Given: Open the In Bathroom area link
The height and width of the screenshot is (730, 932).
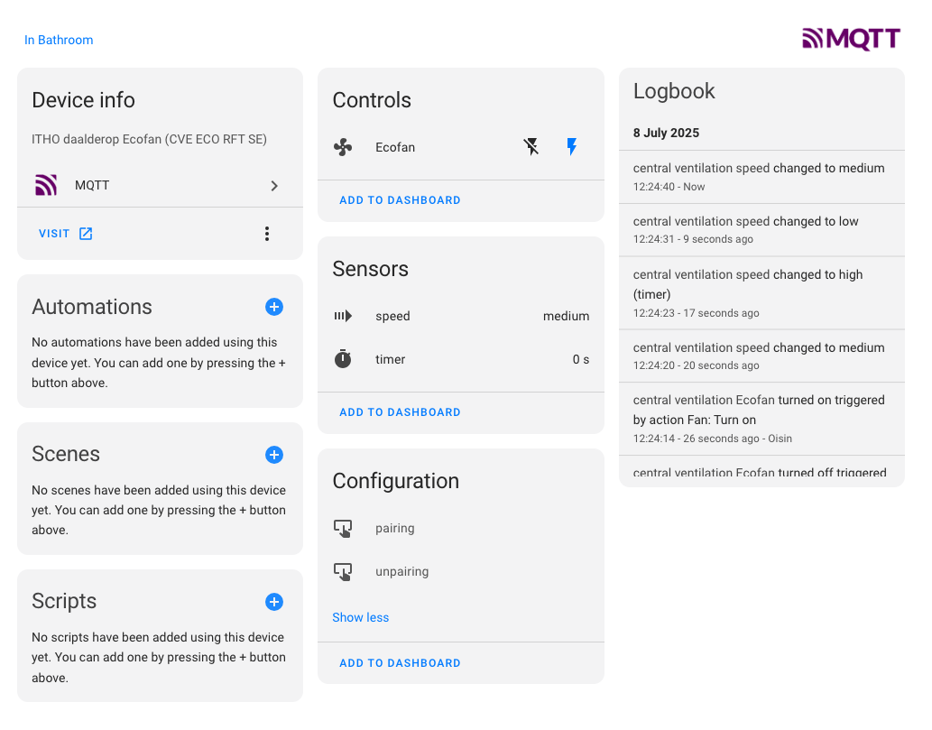Looking at the screenshot, I should pos(59,40).
